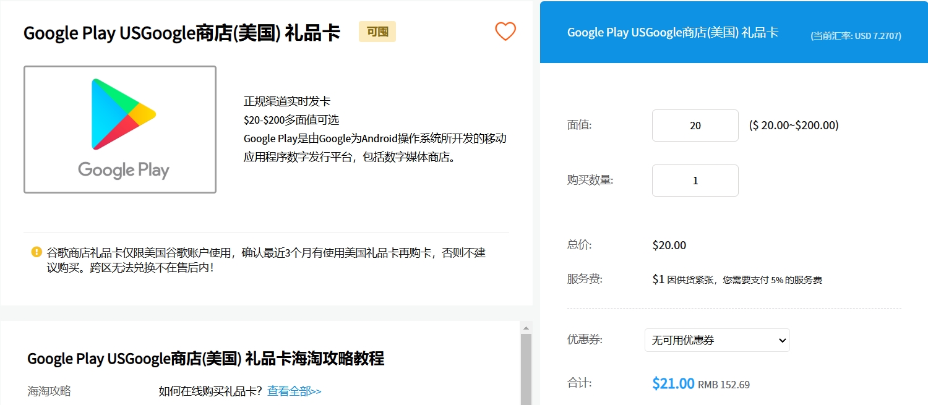This screenshot has width=928, height=405.
Task: Click the 海淘攻略教程 section heading
Action: (206, 359)
